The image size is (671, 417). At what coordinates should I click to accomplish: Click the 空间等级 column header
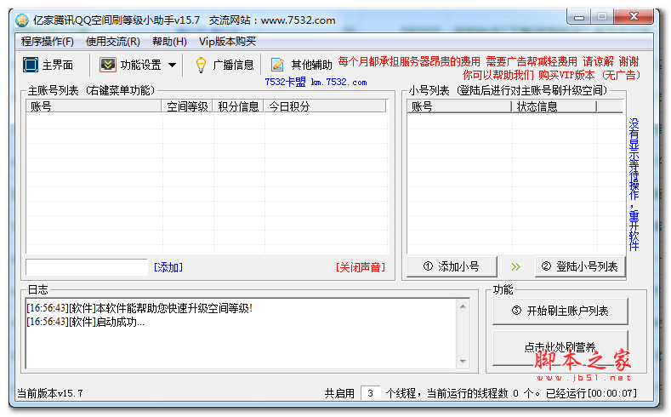[x=187, y=106]
